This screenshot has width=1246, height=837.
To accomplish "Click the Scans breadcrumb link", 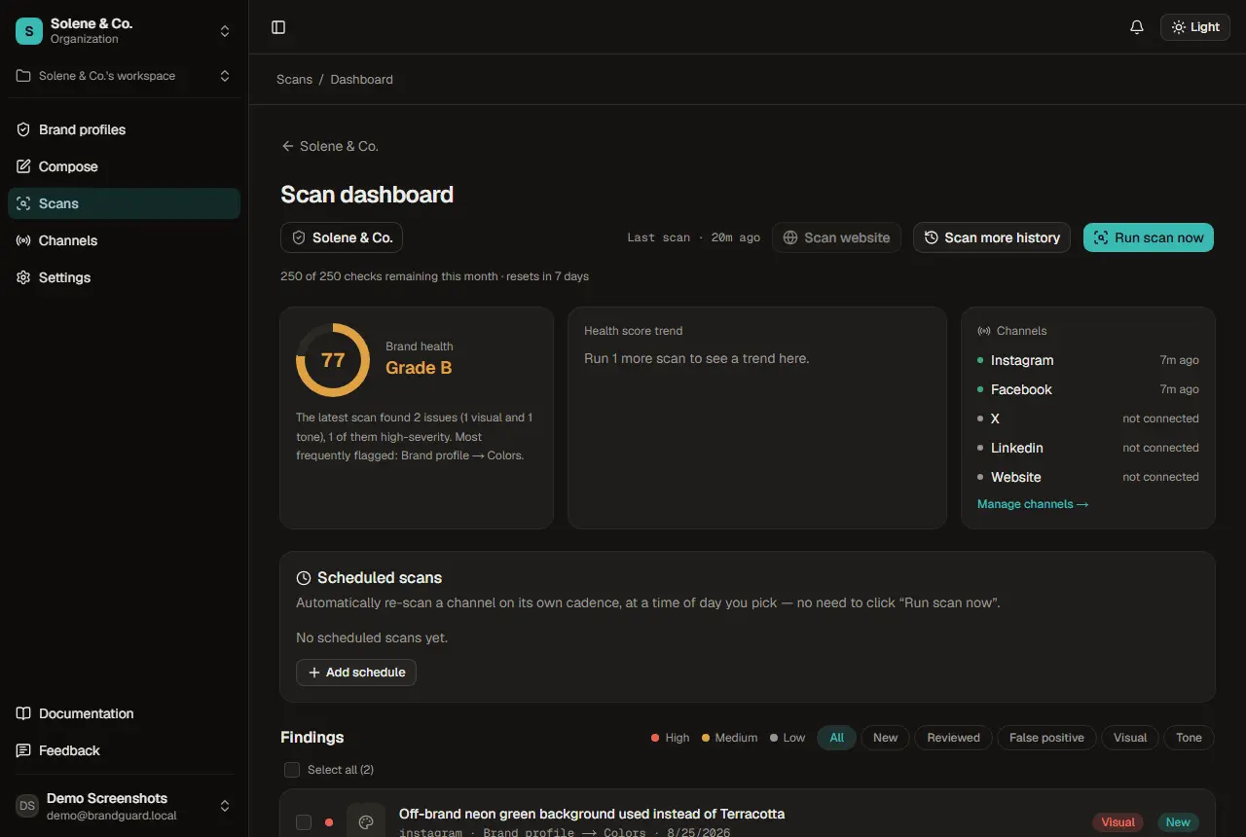I will point(294,79).
